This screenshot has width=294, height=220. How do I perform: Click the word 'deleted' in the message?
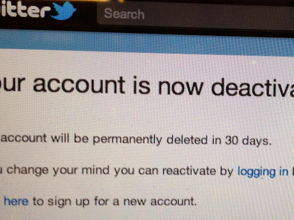pyautogui.click(x=187, y=140)
